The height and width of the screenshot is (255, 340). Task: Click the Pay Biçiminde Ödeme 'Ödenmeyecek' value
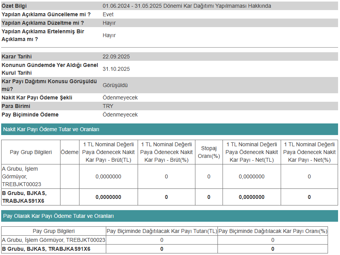point(120,115)
